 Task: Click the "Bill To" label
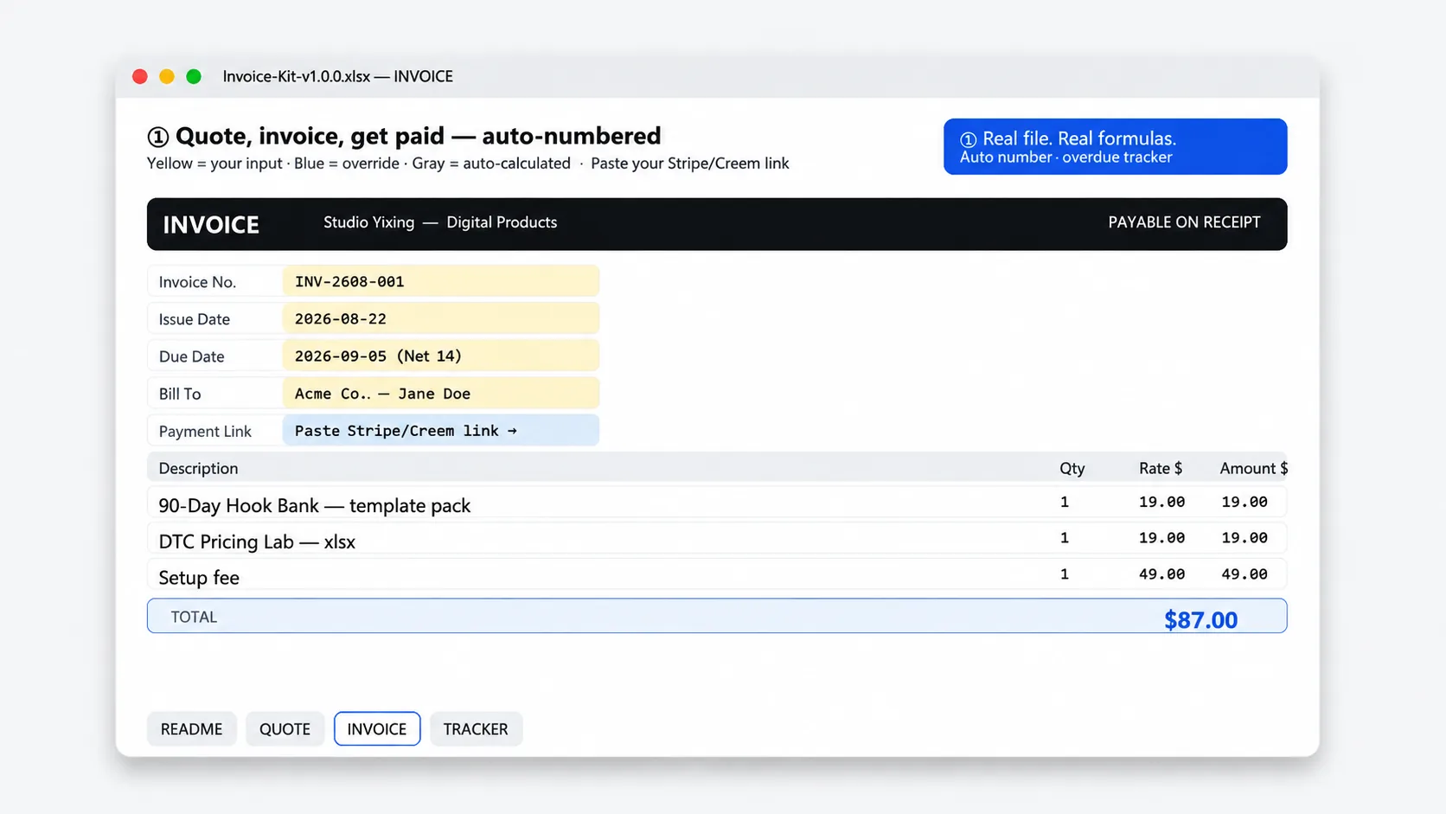[180, 394]
